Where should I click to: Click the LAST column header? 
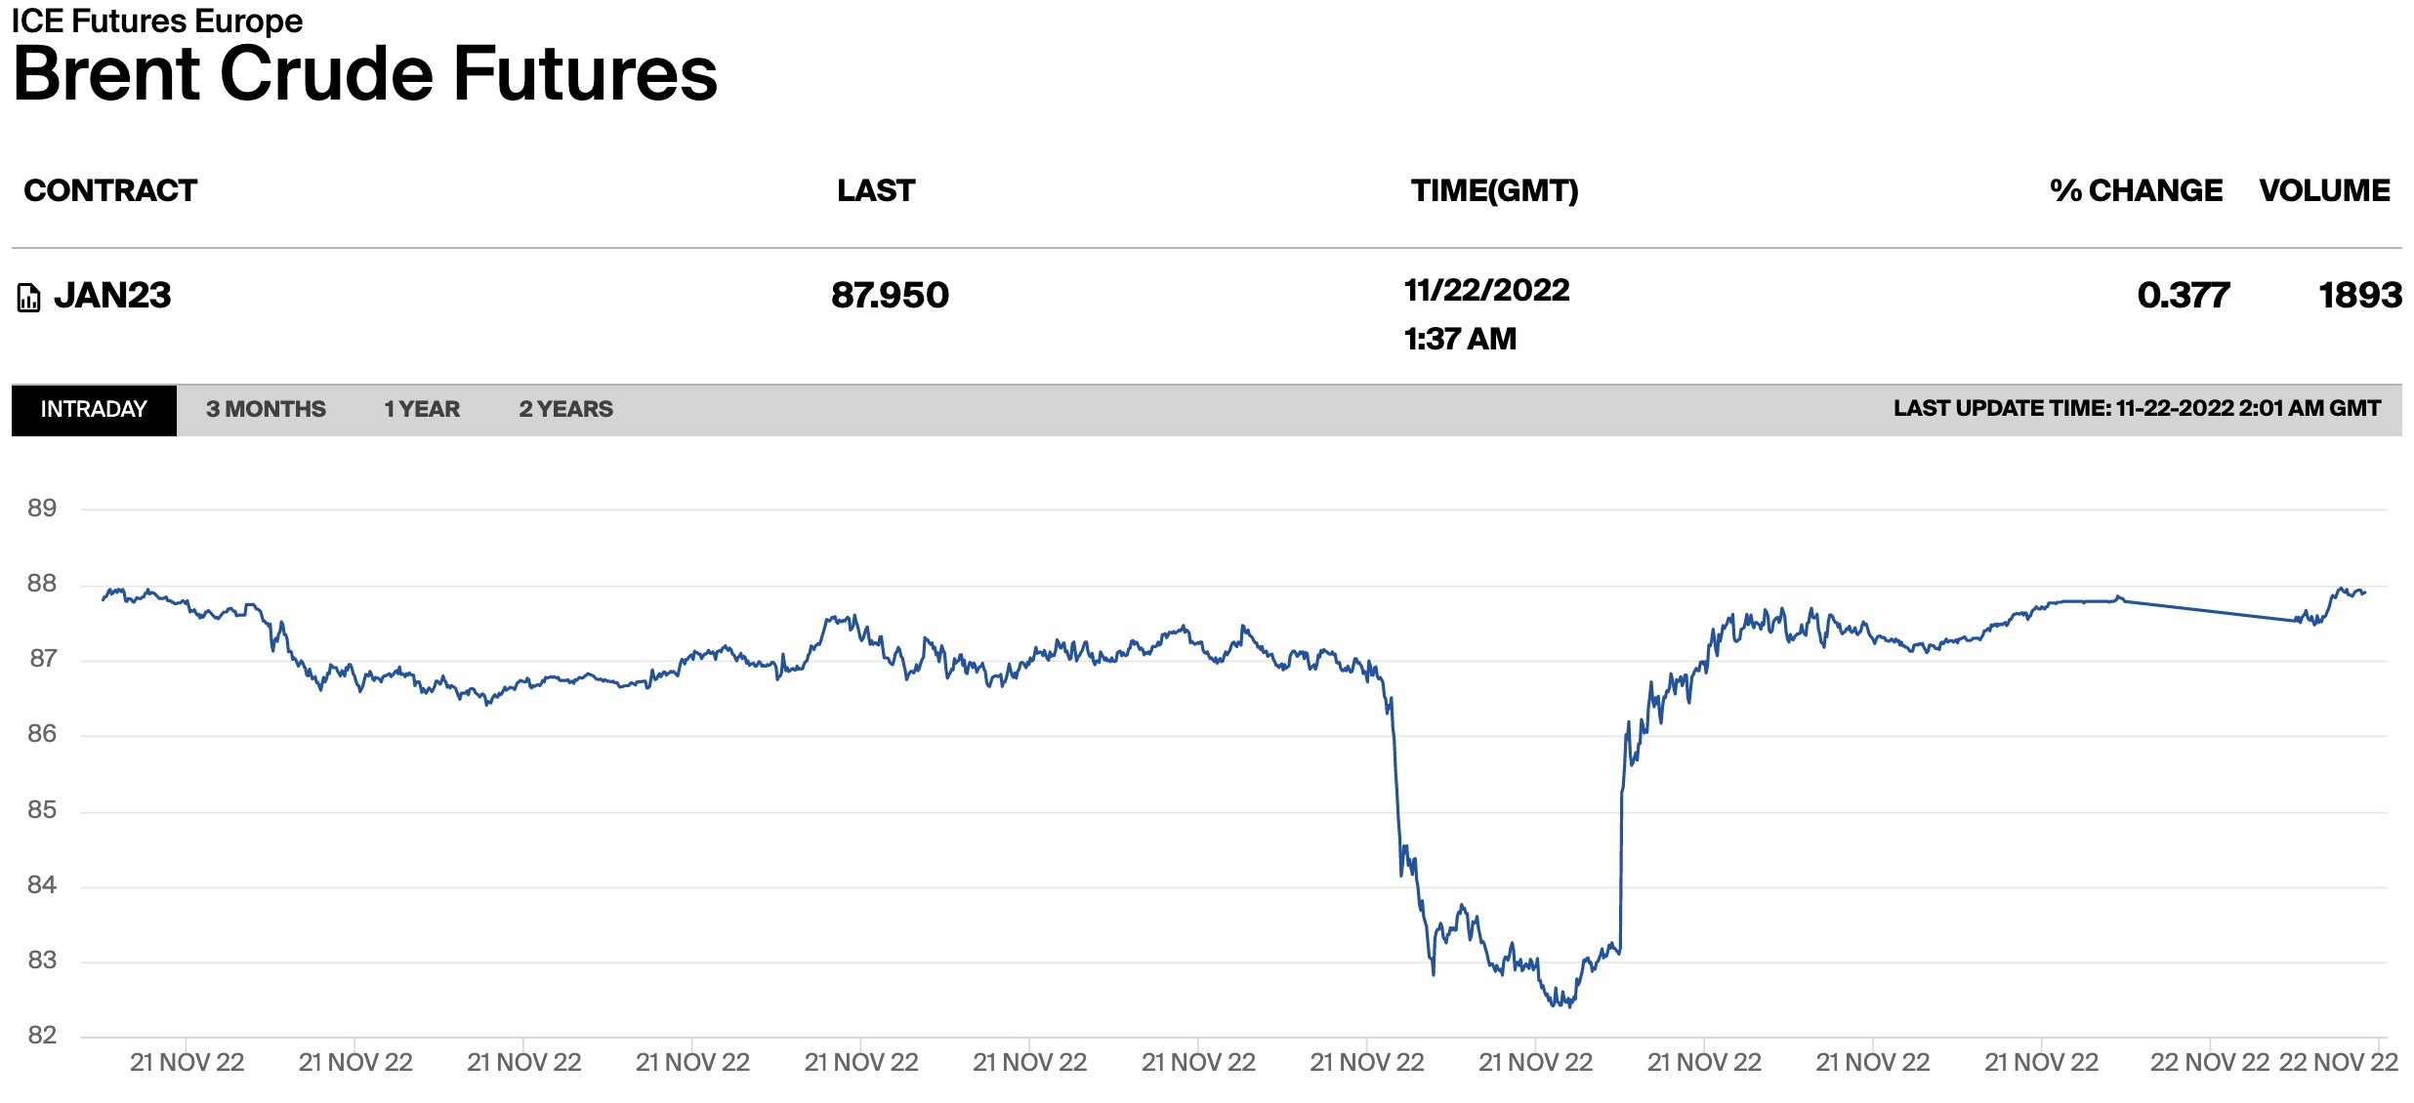click(876, 190)
